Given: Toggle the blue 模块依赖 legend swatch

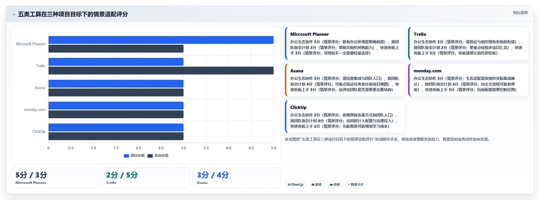Looking at the screenshot, I should (x=126, y=156).
